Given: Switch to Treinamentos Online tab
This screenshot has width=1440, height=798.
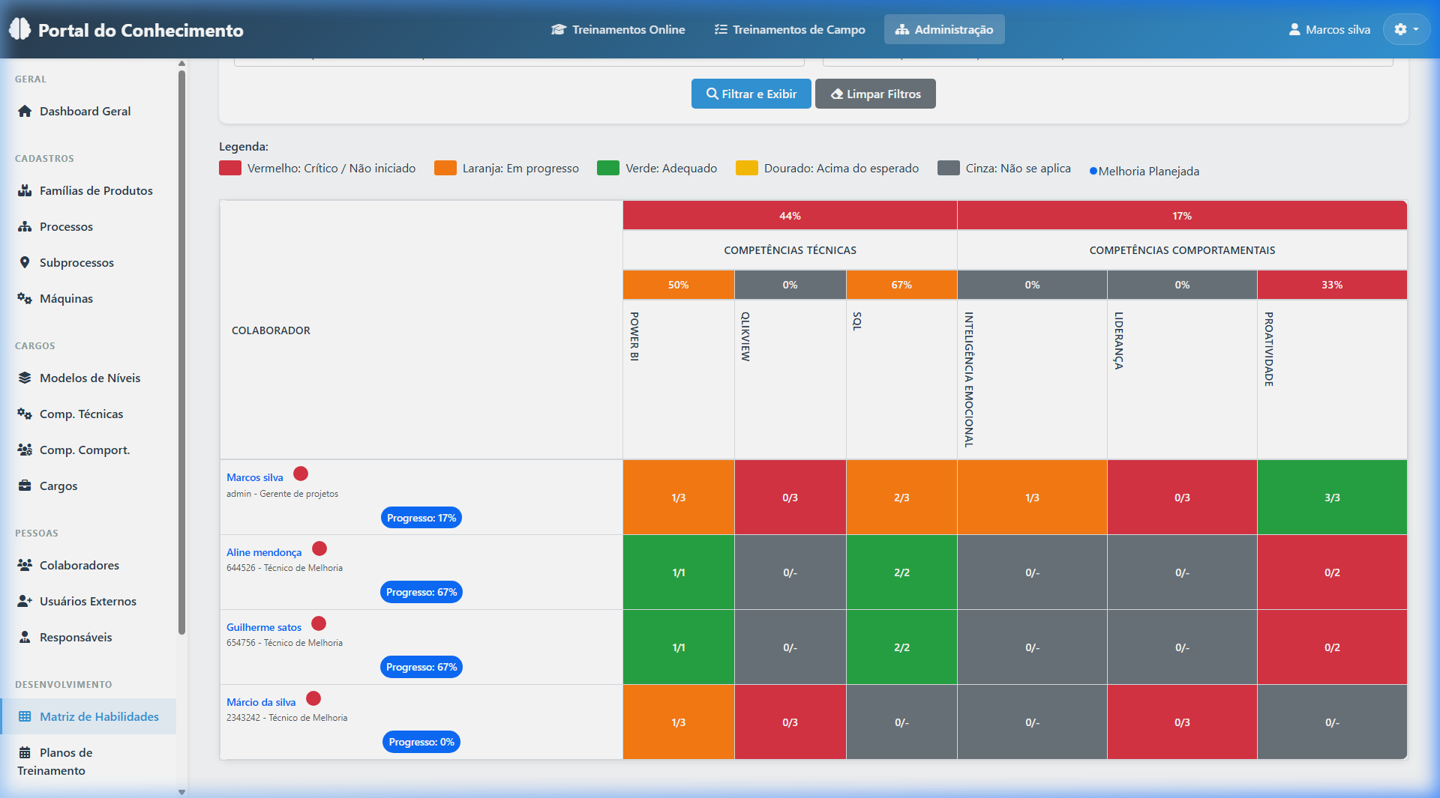Looking at the screenshot, I should click(x=618, y=29).
